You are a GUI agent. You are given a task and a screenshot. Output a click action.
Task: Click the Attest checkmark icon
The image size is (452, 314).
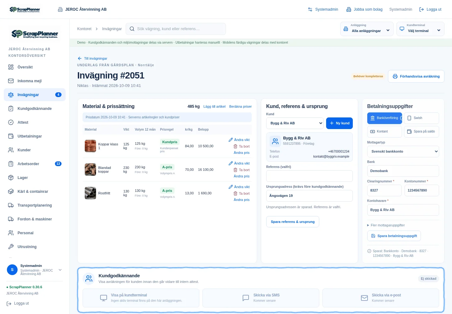click(11, 122)
